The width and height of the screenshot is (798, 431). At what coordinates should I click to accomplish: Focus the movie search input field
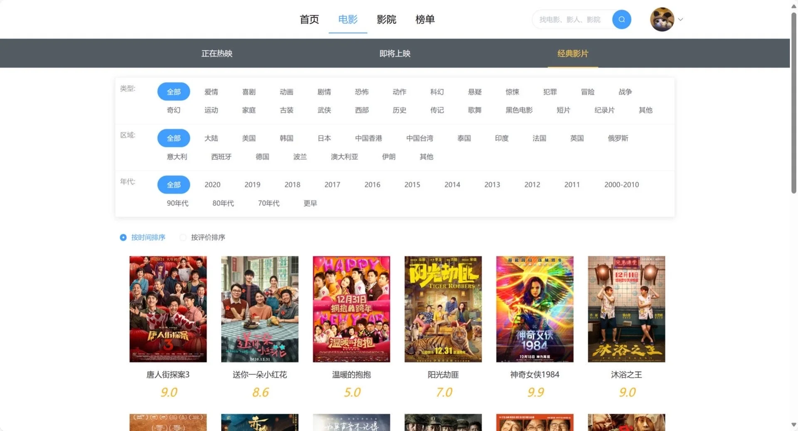click(x=572, y=20)
